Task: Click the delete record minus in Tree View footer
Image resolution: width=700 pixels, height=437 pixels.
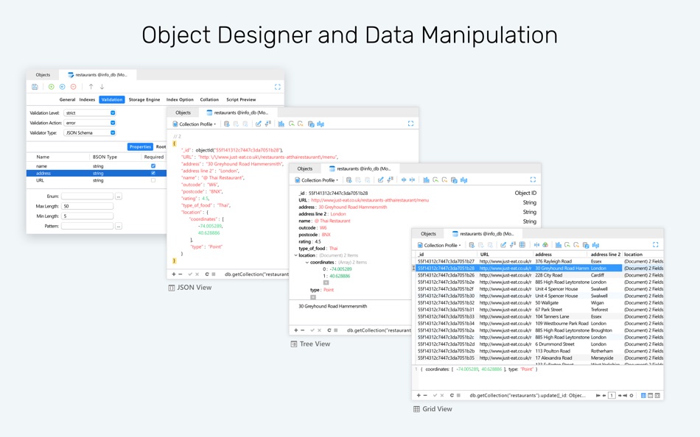Action: [x=303, y=330]
